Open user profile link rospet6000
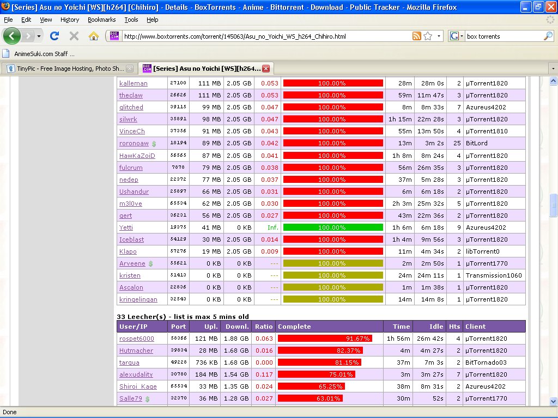This screenshot has width=558, height=418. (x=136, y=339)
